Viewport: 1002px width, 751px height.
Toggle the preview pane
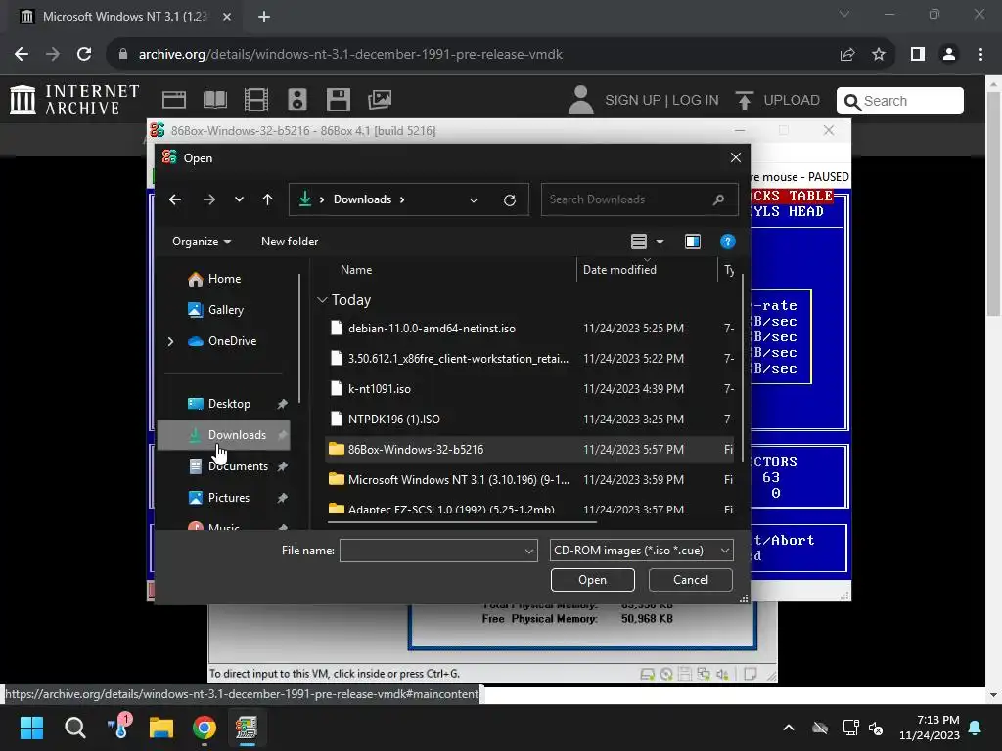pyautogui.click(x=693, y=242)
